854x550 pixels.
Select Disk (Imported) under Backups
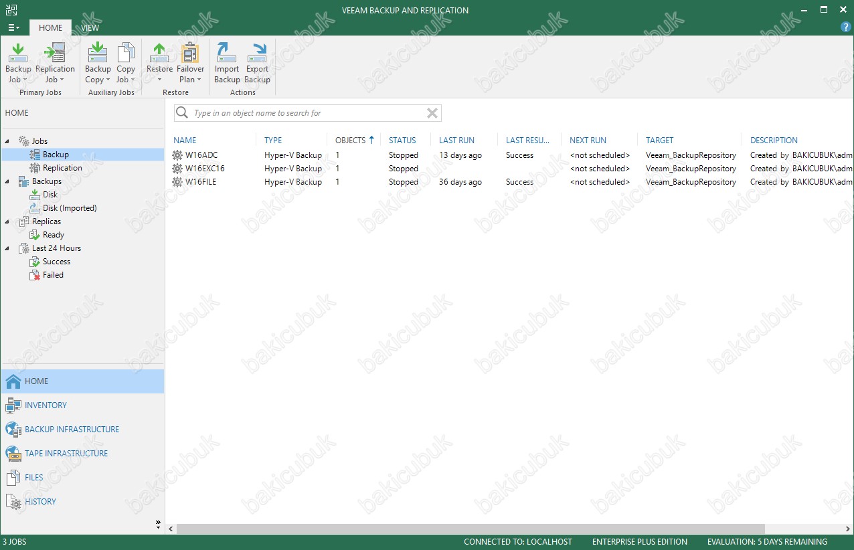(70, 208)
